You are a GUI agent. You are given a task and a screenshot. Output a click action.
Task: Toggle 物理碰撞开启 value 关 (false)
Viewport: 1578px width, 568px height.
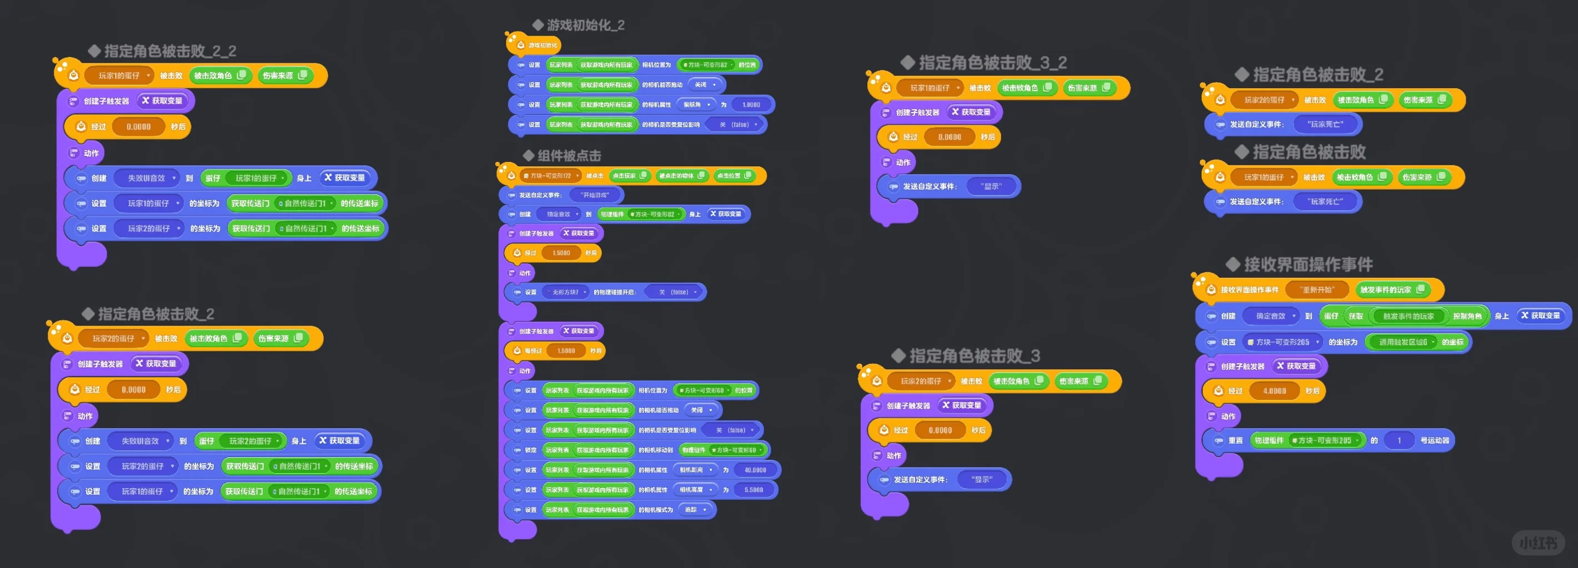click(x=677, y=292)
